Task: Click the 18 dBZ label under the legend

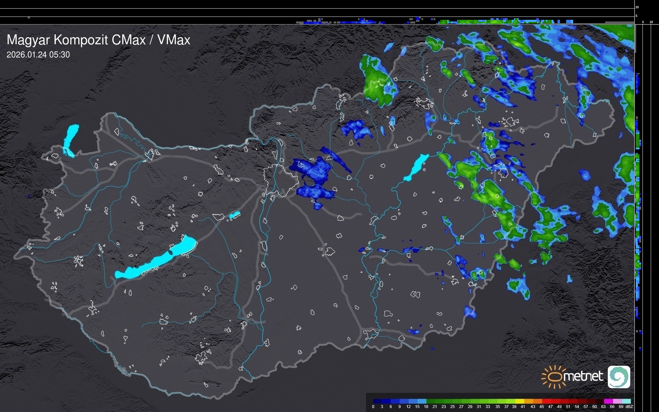Action: click(426, 407)
